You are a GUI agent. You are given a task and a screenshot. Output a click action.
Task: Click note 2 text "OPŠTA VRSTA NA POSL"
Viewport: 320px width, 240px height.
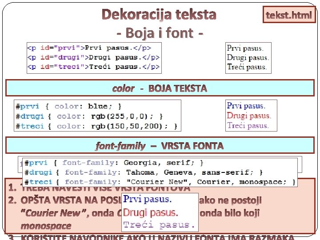[x=71, y=200]
